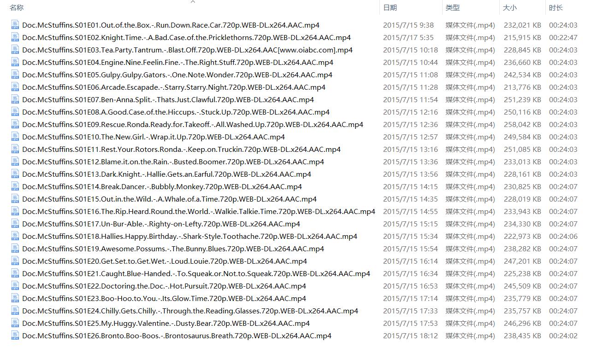Select the file icon of S01E10 The New Girl
The width and height of the screenshot is (591, 347).
pos(15,137)
